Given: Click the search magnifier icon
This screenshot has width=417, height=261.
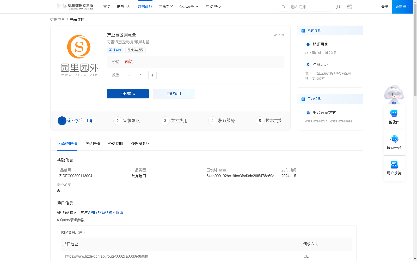Looking at the screenshot, I should (x=284, y=7).
